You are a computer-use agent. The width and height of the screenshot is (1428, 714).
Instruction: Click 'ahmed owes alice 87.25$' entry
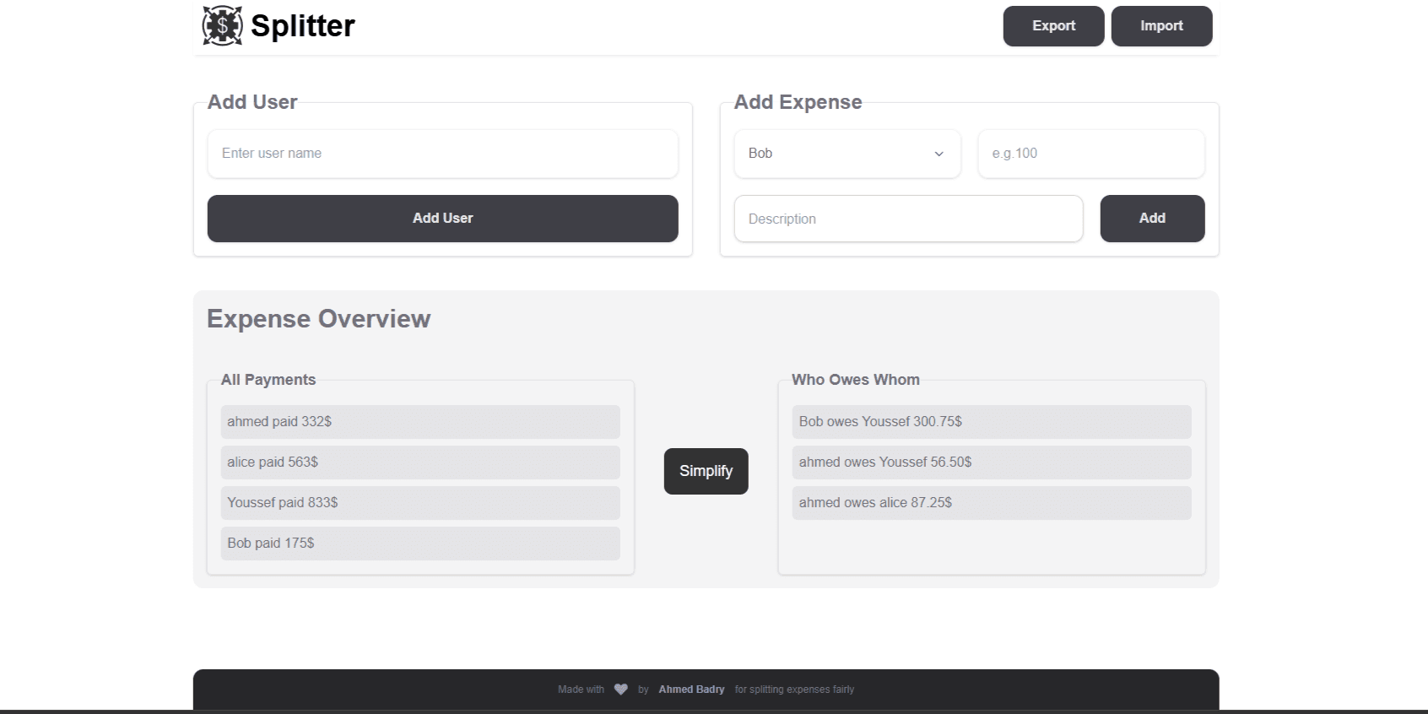pos(991,503)
